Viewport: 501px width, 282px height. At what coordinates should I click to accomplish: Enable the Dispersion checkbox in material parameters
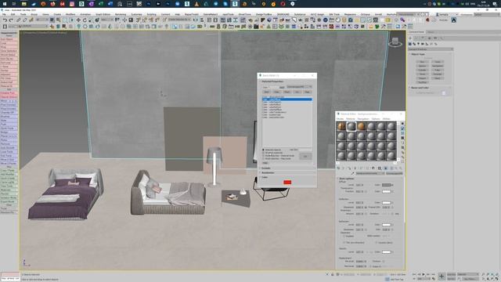coord(344,236)
